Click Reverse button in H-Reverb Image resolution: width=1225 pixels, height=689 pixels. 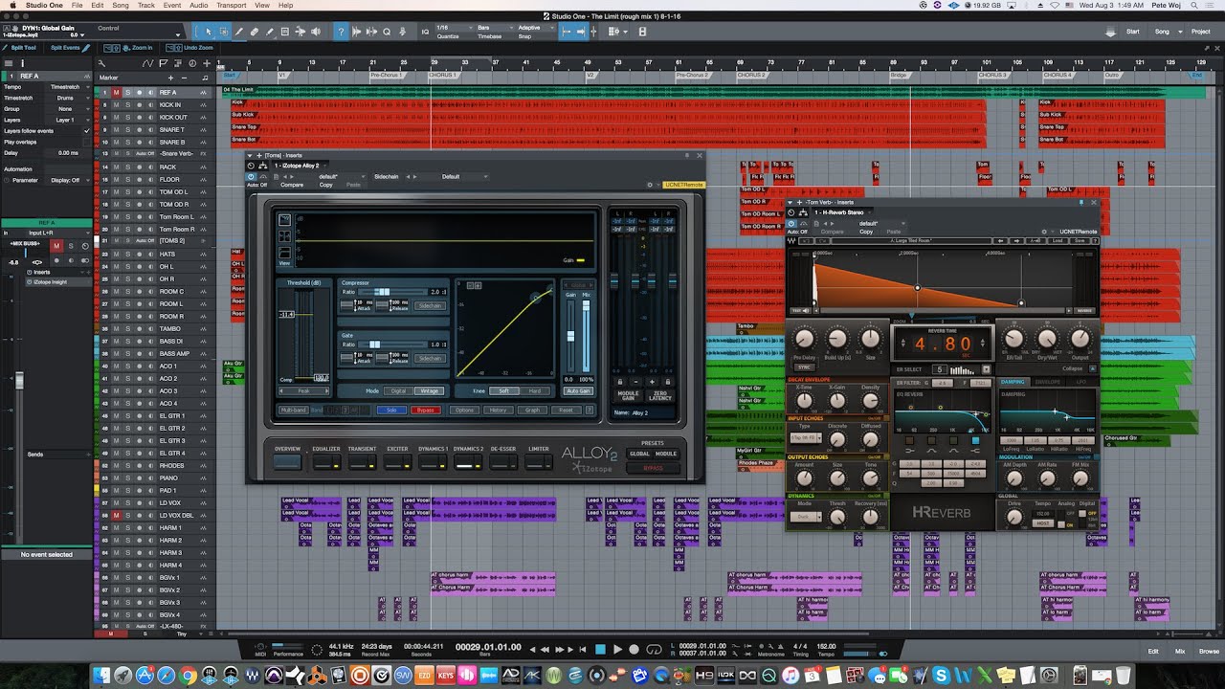[x=1083, y=310]
